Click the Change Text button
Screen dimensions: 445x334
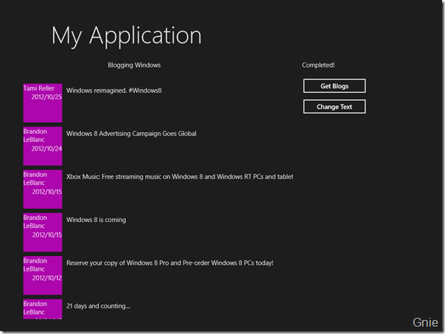(x=334, y=107)
